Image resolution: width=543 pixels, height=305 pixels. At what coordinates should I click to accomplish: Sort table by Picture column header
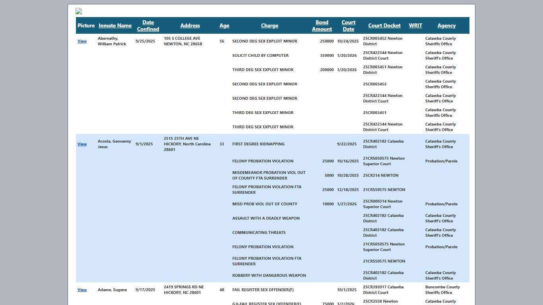point(86,25)
